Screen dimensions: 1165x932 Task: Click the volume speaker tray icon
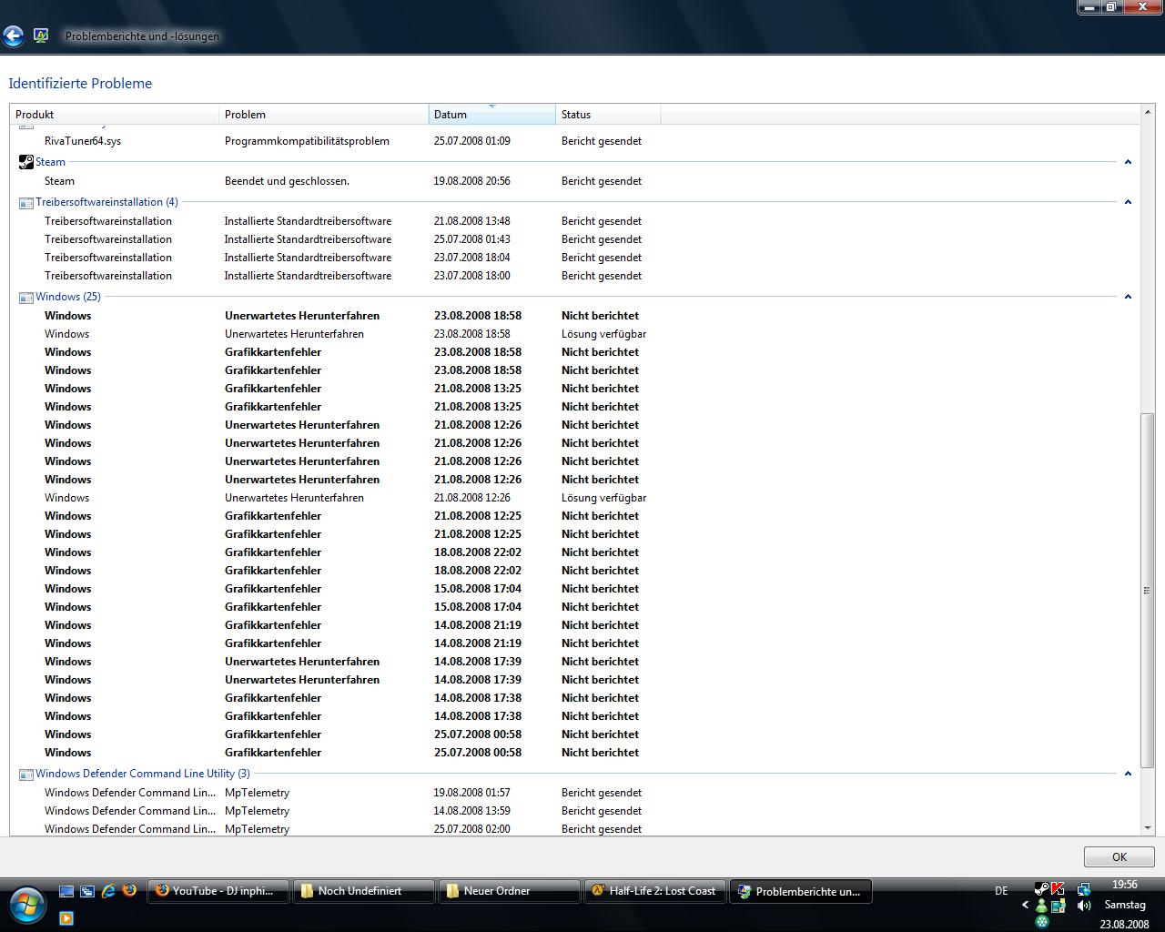pyautogui.click(x=1084, y=906)
